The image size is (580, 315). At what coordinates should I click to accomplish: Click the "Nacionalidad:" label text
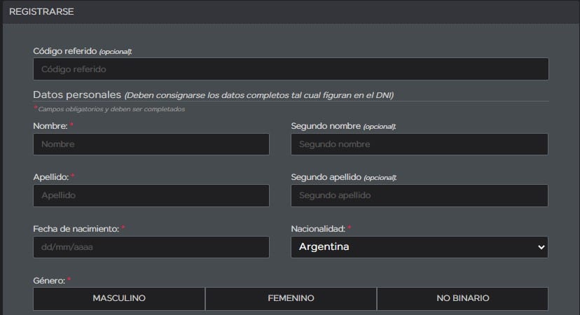coord(317,229)
